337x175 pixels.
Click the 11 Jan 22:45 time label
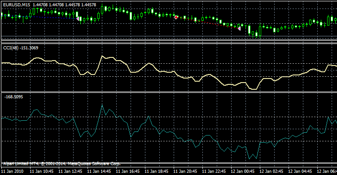pos(214,171)
